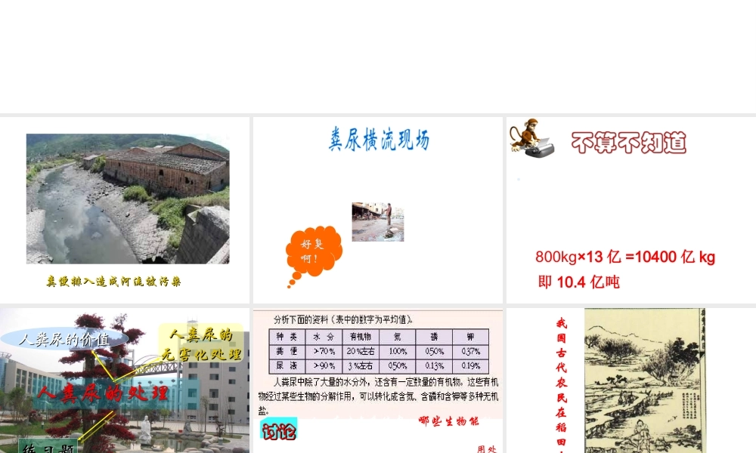Click the caption 粪便排入造成河流被污染
This screenshot has width=756, height=453.
[x=114, y=282]
